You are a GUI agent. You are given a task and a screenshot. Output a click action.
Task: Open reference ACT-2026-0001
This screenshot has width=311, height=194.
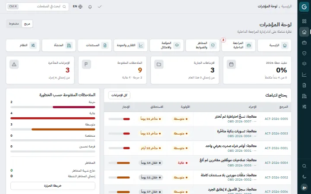click(x=276, y=148)
